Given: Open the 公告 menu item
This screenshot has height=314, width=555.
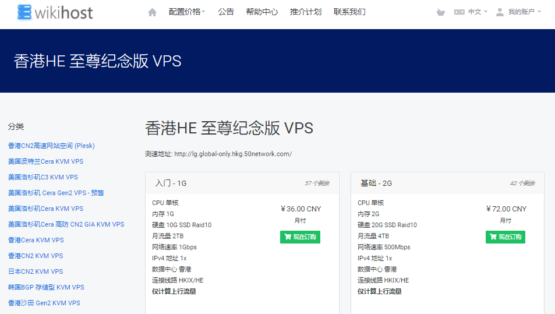Looking at the screenshot, I should coord(226,12).
